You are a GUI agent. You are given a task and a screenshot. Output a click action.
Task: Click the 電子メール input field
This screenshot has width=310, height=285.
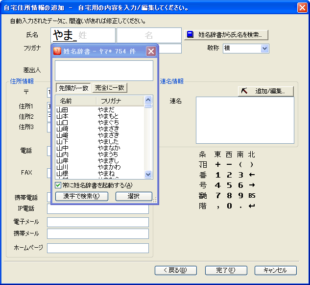98,222
